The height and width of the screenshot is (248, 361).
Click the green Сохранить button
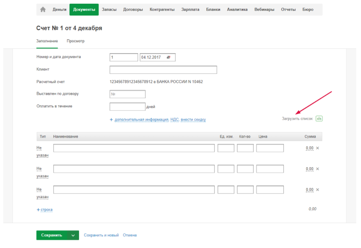[52, 236]
